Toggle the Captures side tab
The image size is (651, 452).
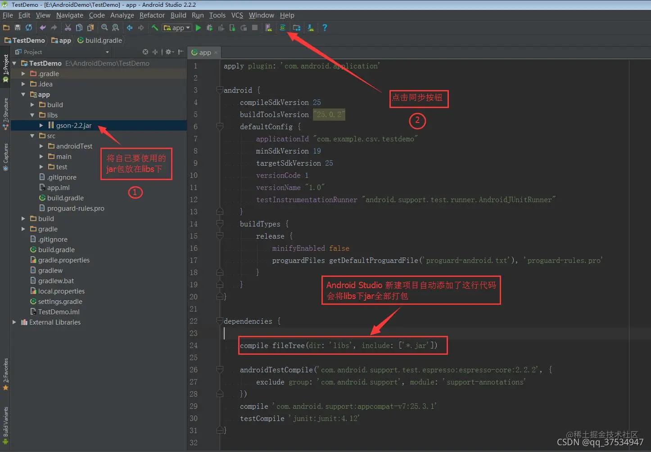coord(5,157)
